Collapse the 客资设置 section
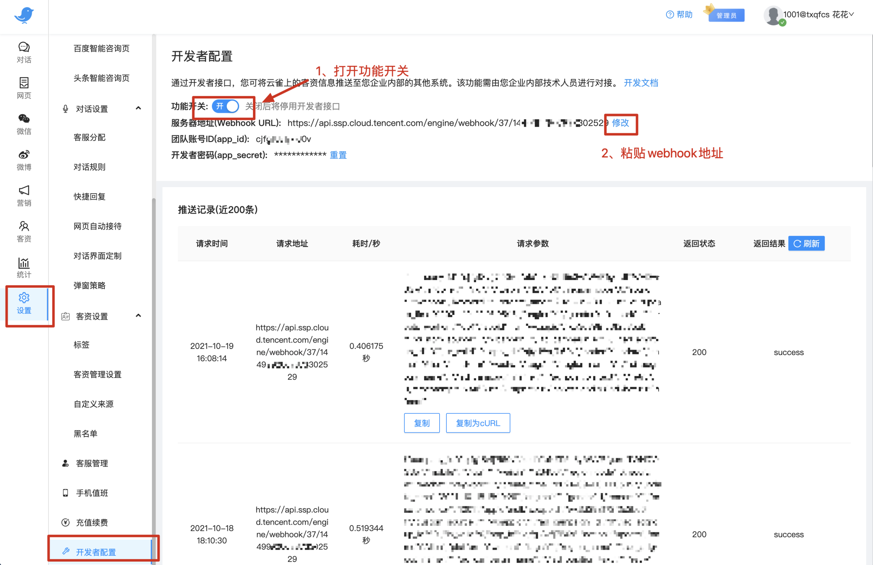 [x=138, y=316]
